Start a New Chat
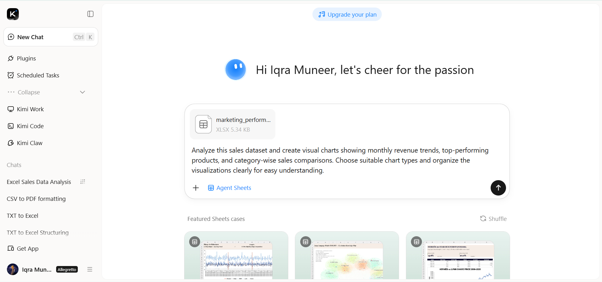Image resolution: width=602 pixels, height=282 pixels. pyautogui.click(x=51, y=37)
